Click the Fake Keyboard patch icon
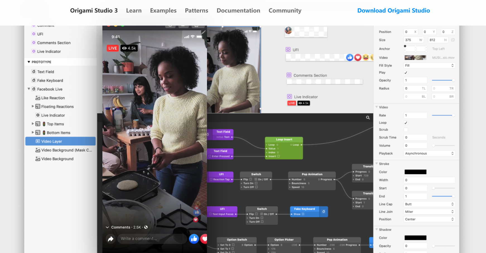The image size is (486, 253). pos(323,212)
